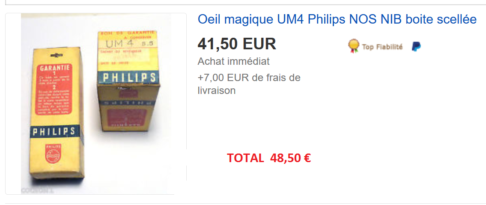Select the Top Fiabilité label text
This screenshot has width=486, height=205.
pyautogui.click(x=382, y=47)
